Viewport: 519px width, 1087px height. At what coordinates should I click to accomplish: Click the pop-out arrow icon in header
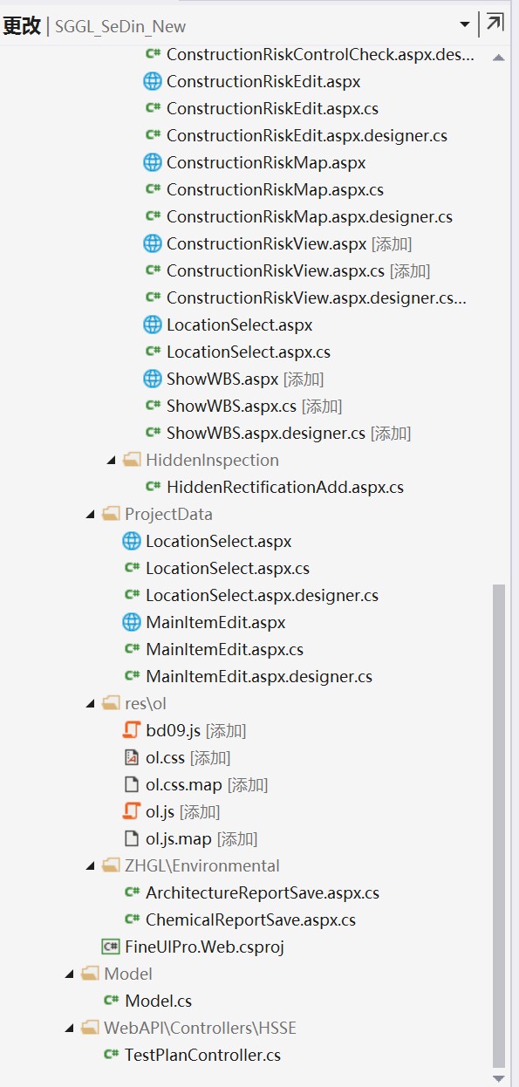[x=494, y=24]
